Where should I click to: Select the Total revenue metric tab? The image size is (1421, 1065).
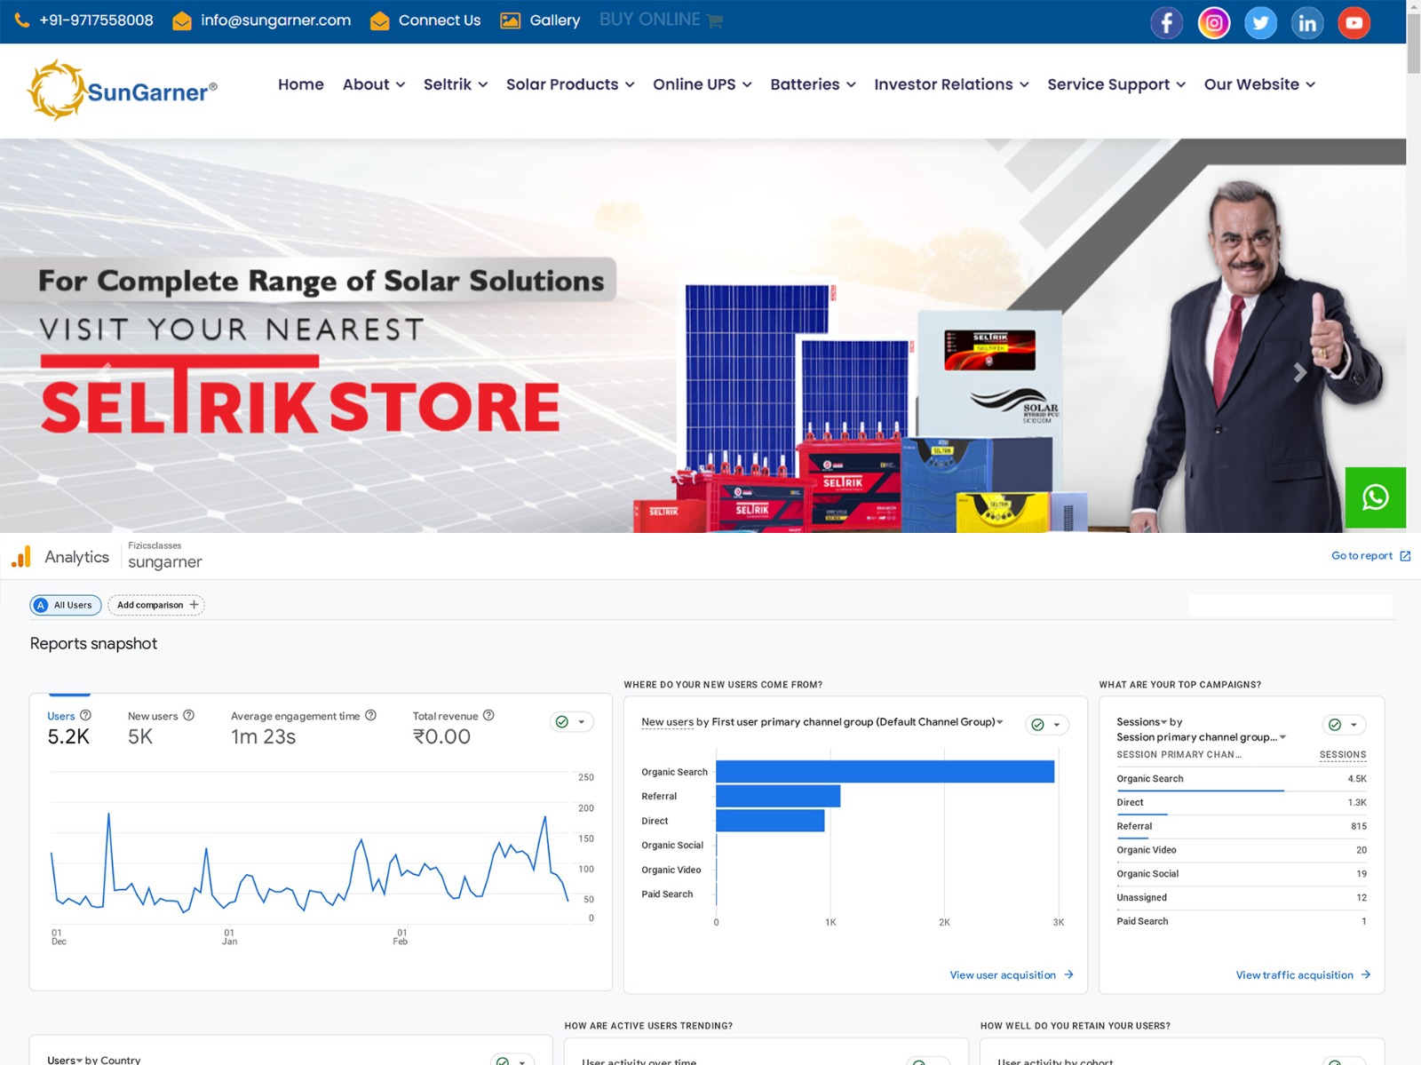453,727
